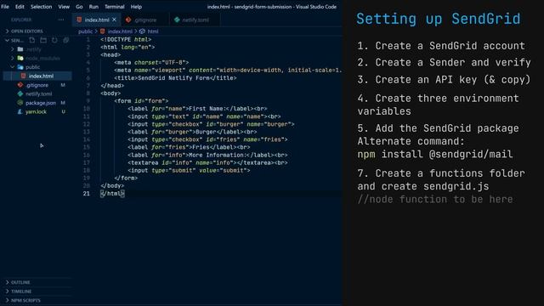Image resolution: width=544 pixels, height=306 pixels.
Task: Expand the node_modules folder chevron
Action: click(13, 59)
